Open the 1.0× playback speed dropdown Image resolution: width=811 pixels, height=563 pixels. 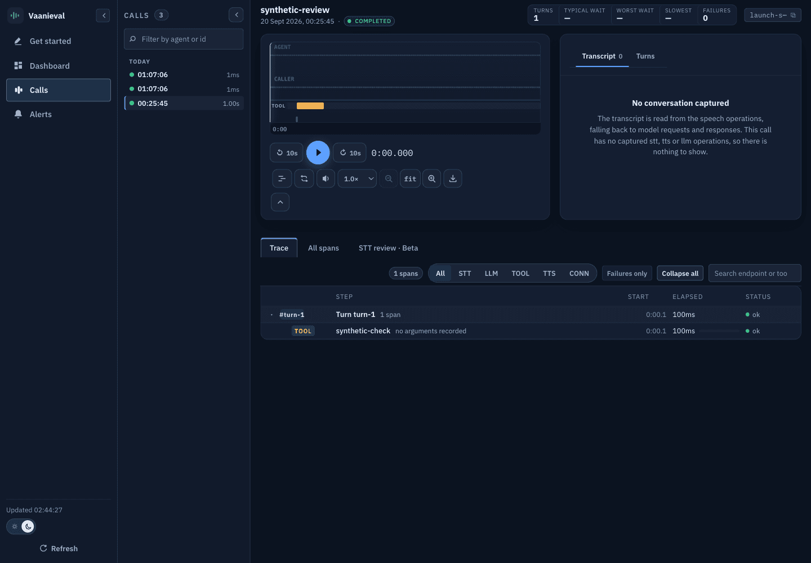357,178
